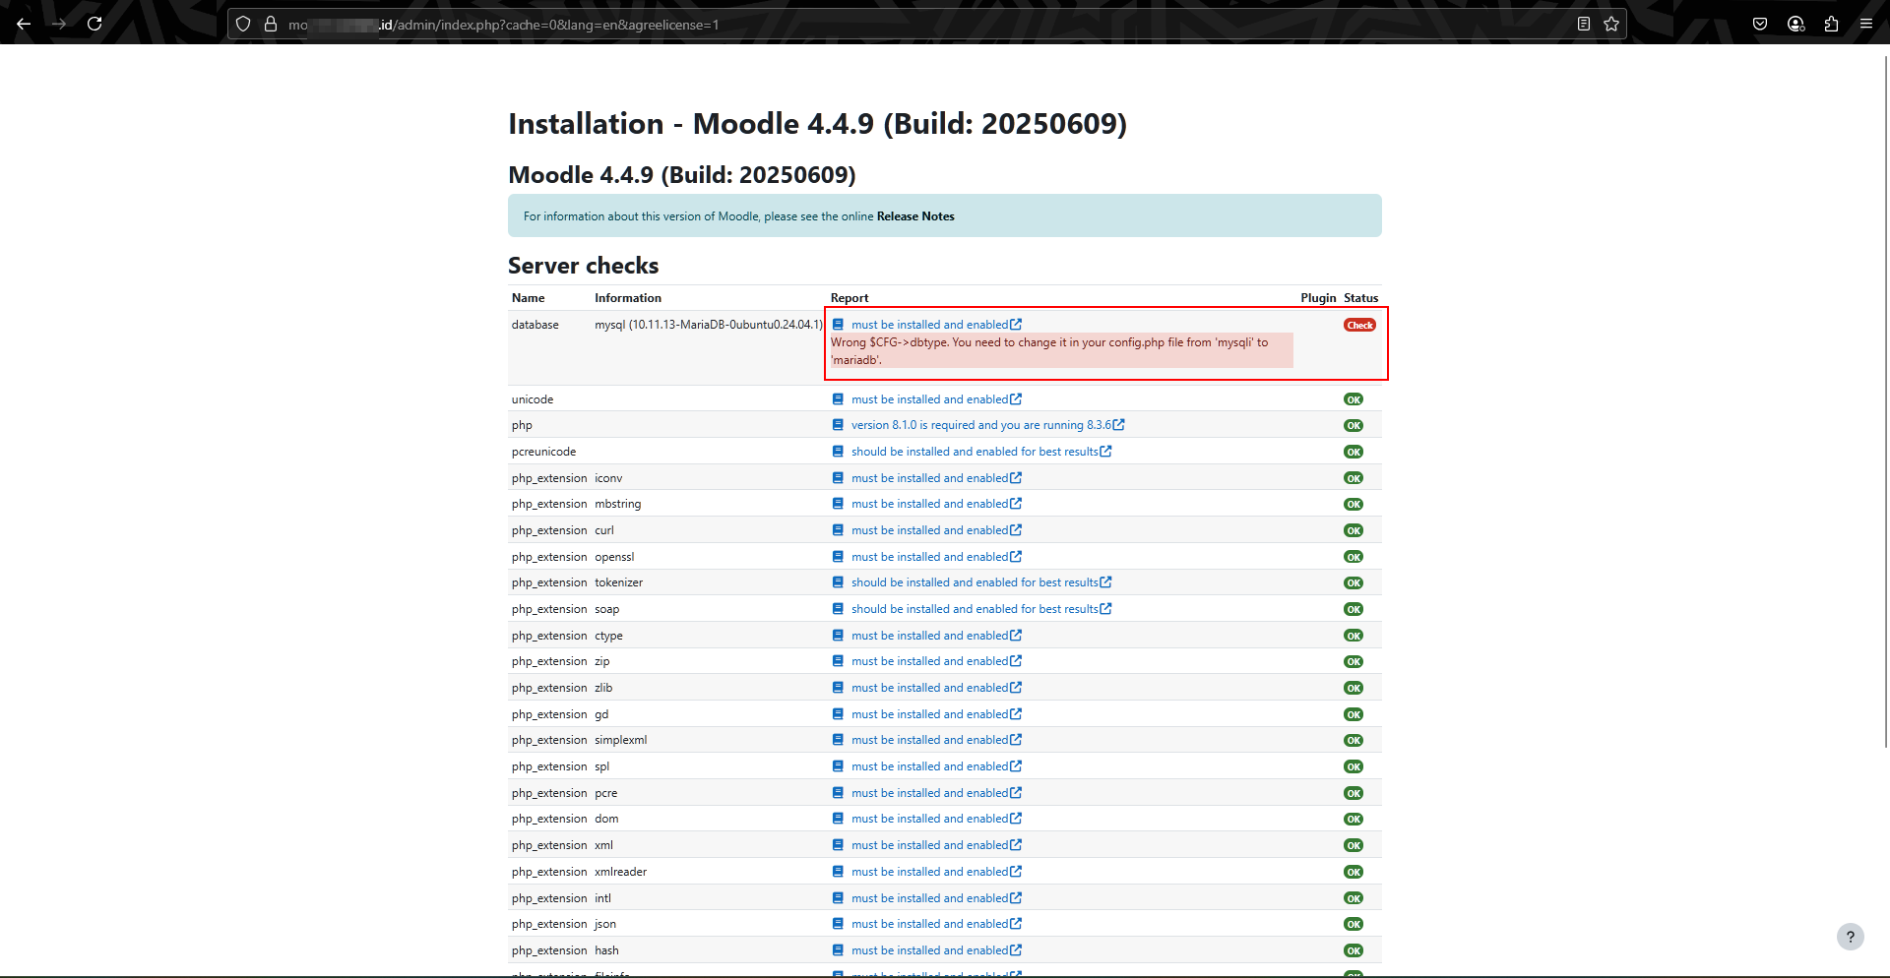The height and width of the screenshot is (978, 1890).
Task: Open the help question mark button
Action: [x=1850, y=937]
